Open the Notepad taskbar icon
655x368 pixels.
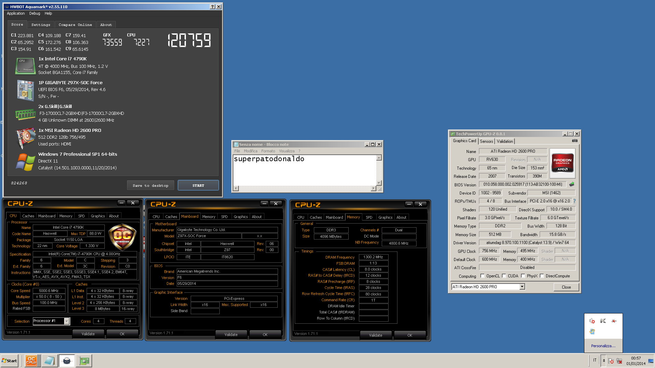click(49, 361)
